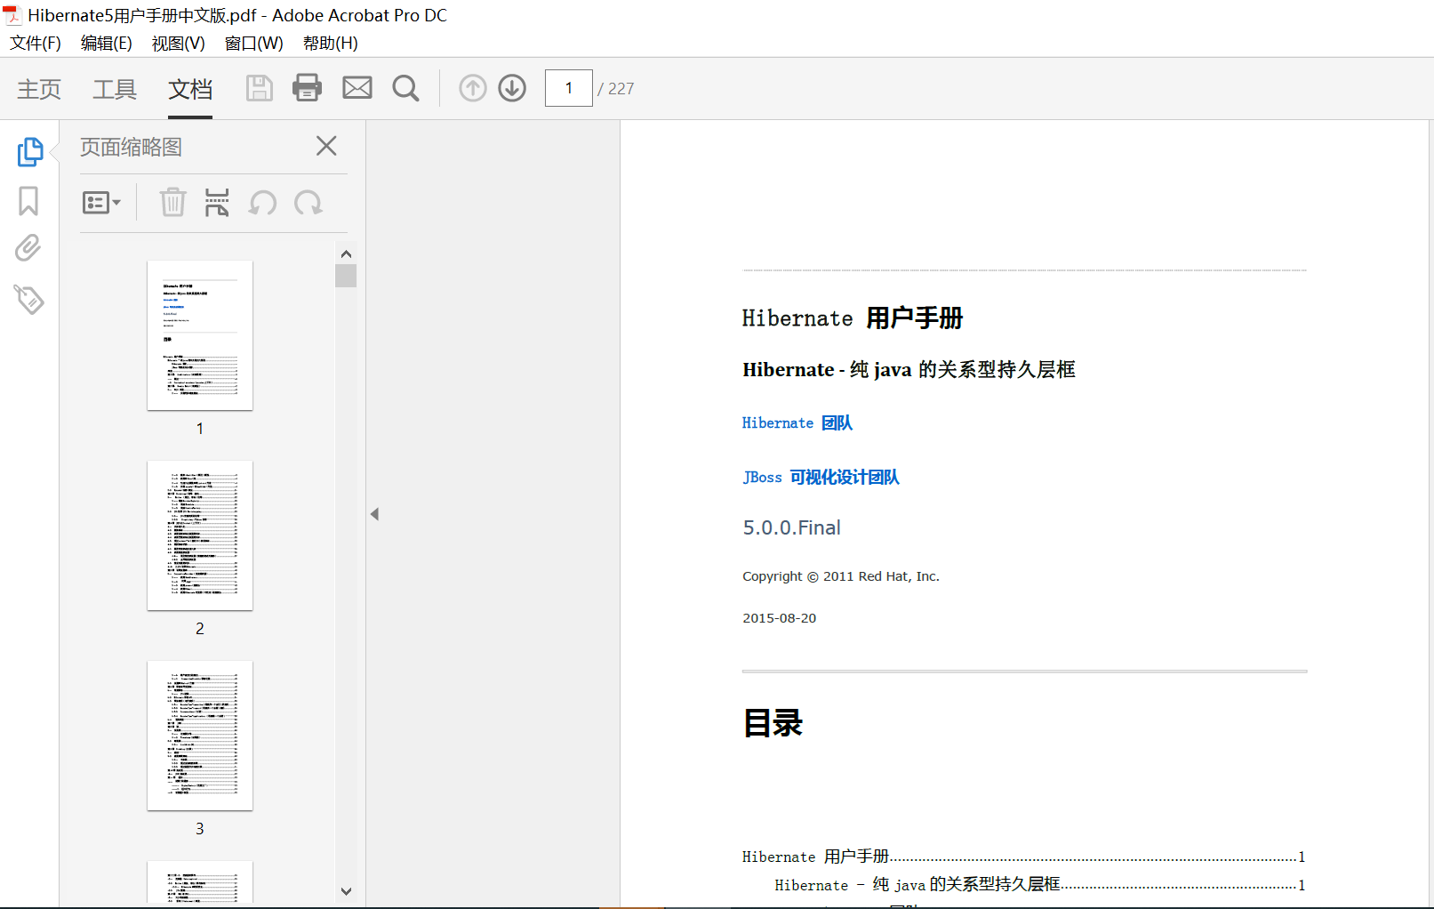Open the Tags panel icon
The height and width of the screenshot is (909, 1434).
28,300
